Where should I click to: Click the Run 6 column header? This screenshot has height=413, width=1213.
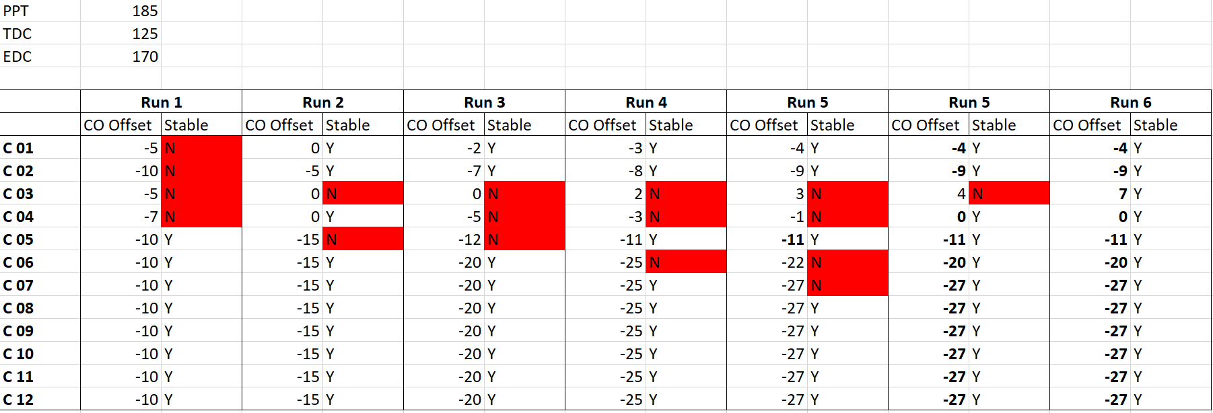pos(1131,102)
